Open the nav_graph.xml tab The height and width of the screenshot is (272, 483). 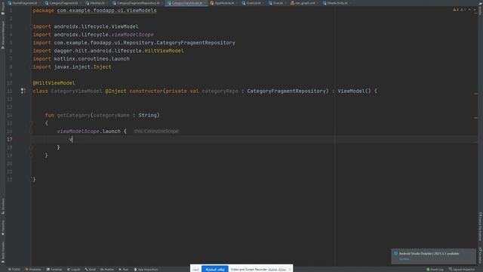click(304, 3)
